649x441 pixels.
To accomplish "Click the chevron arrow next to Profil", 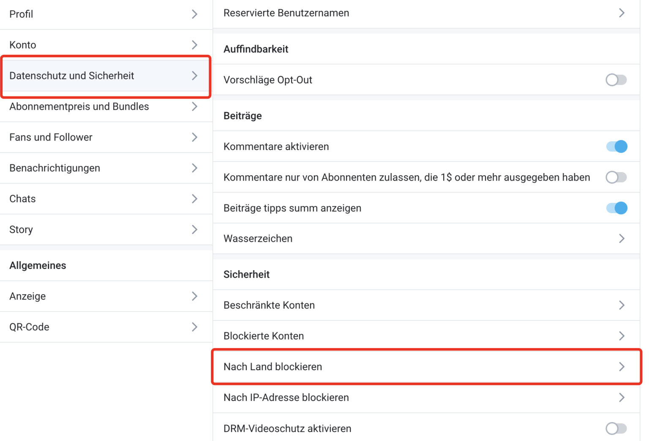I will [x=194, y=14].
